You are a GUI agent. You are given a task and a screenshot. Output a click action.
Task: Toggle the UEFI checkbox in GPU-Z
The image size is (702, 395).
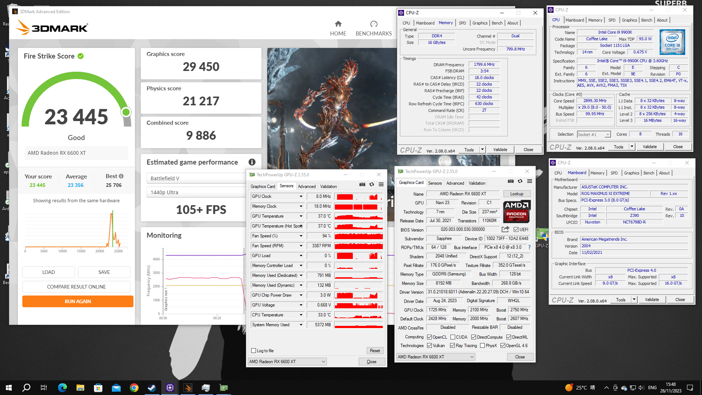click(516, 230)
